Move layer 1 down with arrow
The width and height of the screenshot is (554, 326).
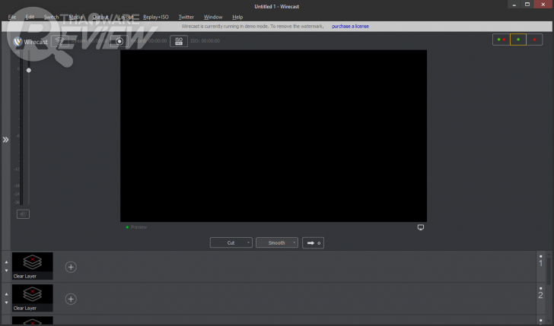coord(6,271)
